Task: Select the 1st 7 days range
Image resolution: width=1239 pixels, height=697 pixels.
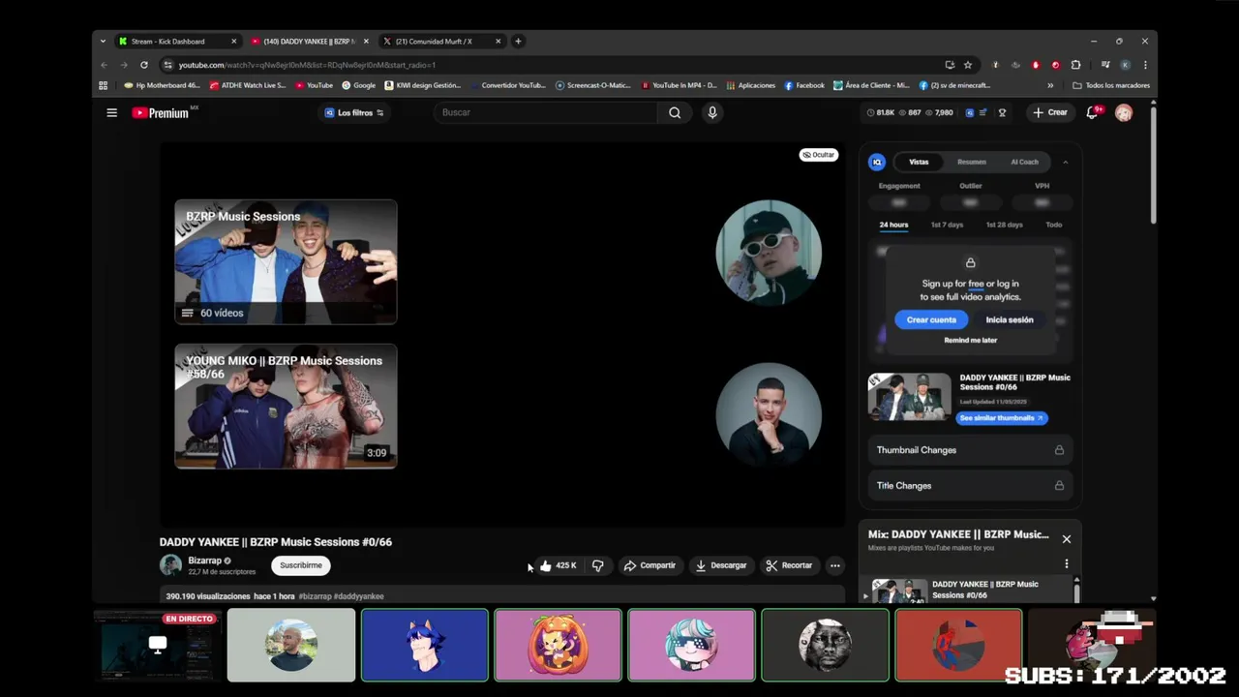Action: (x=947, y=225)
